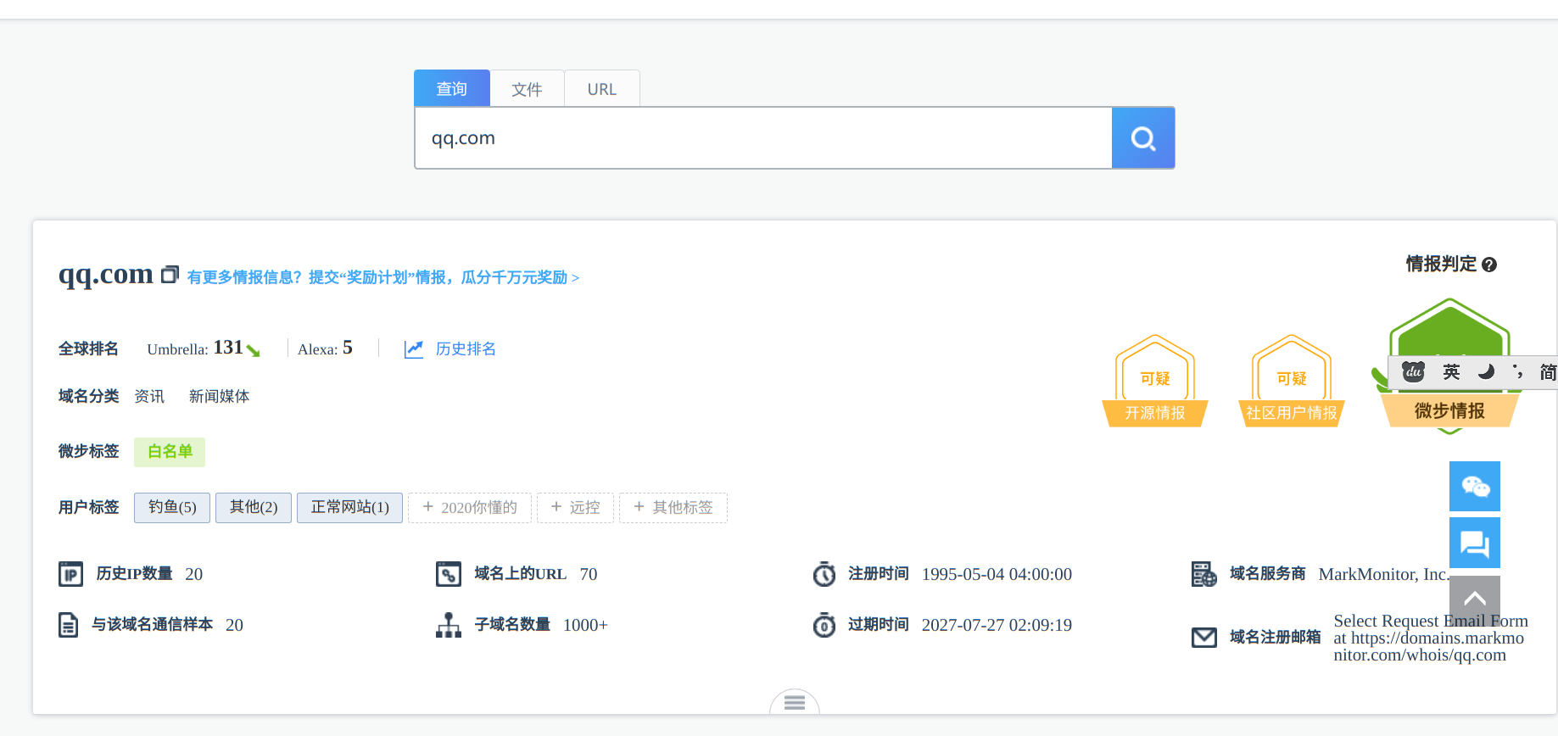Click the 过期时间 timer icon
This screenshot has height=736, width=1558.
(x=824, y=625)
